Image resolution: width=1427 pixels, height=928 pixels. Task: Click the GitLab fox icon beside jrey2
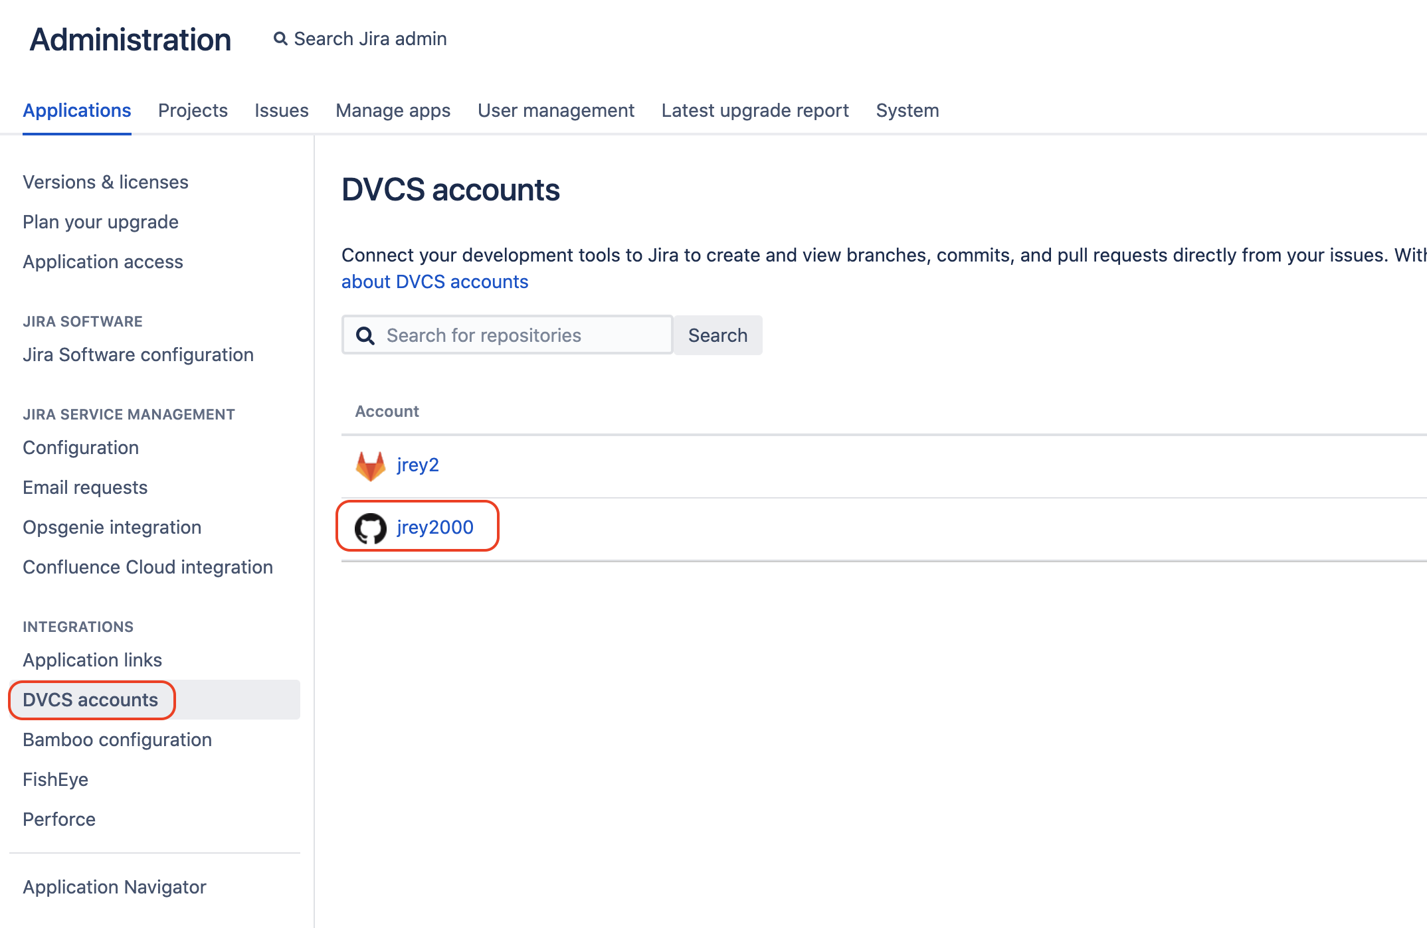coord(371,466)
